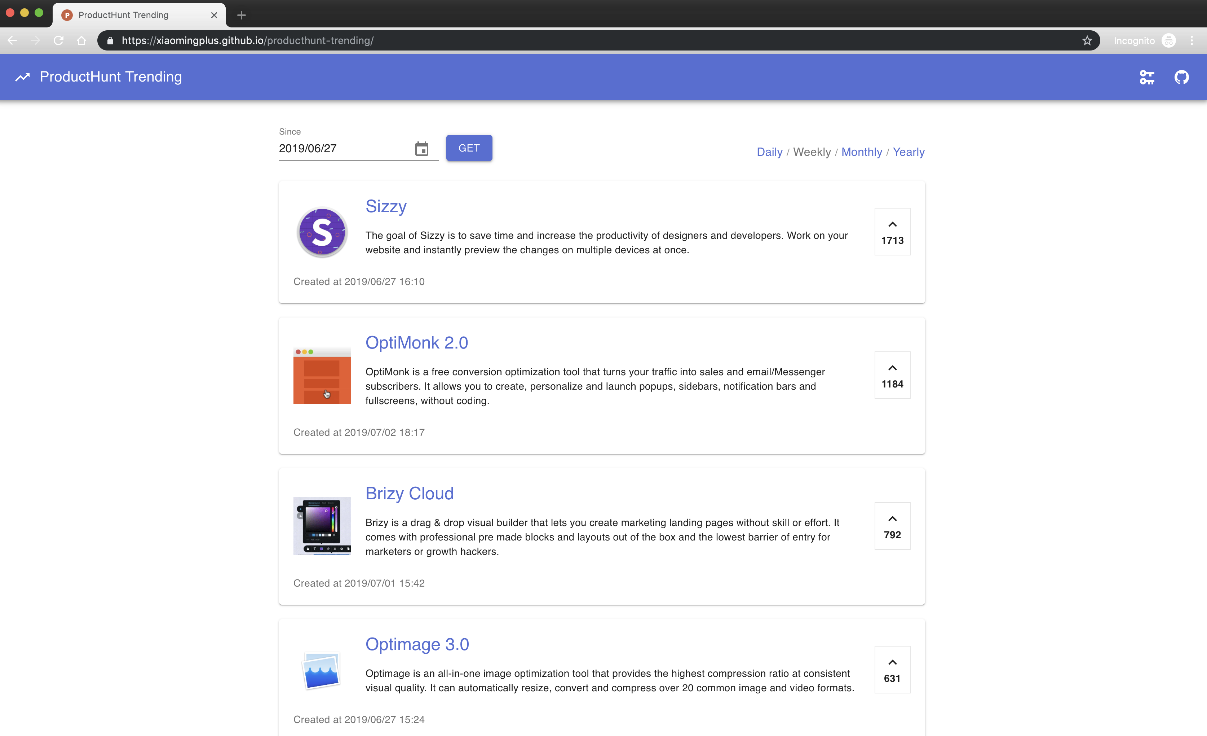Upvote Brizy Cloud with 792 votes

892,526
